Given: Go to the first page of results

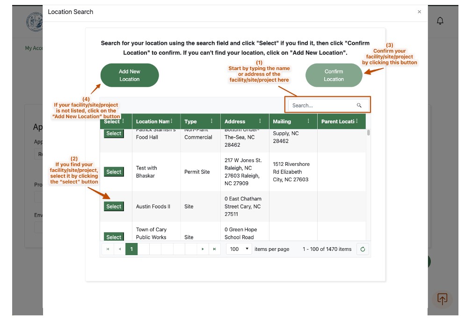Looking at the screenshot, I should [x=108, y=249].
